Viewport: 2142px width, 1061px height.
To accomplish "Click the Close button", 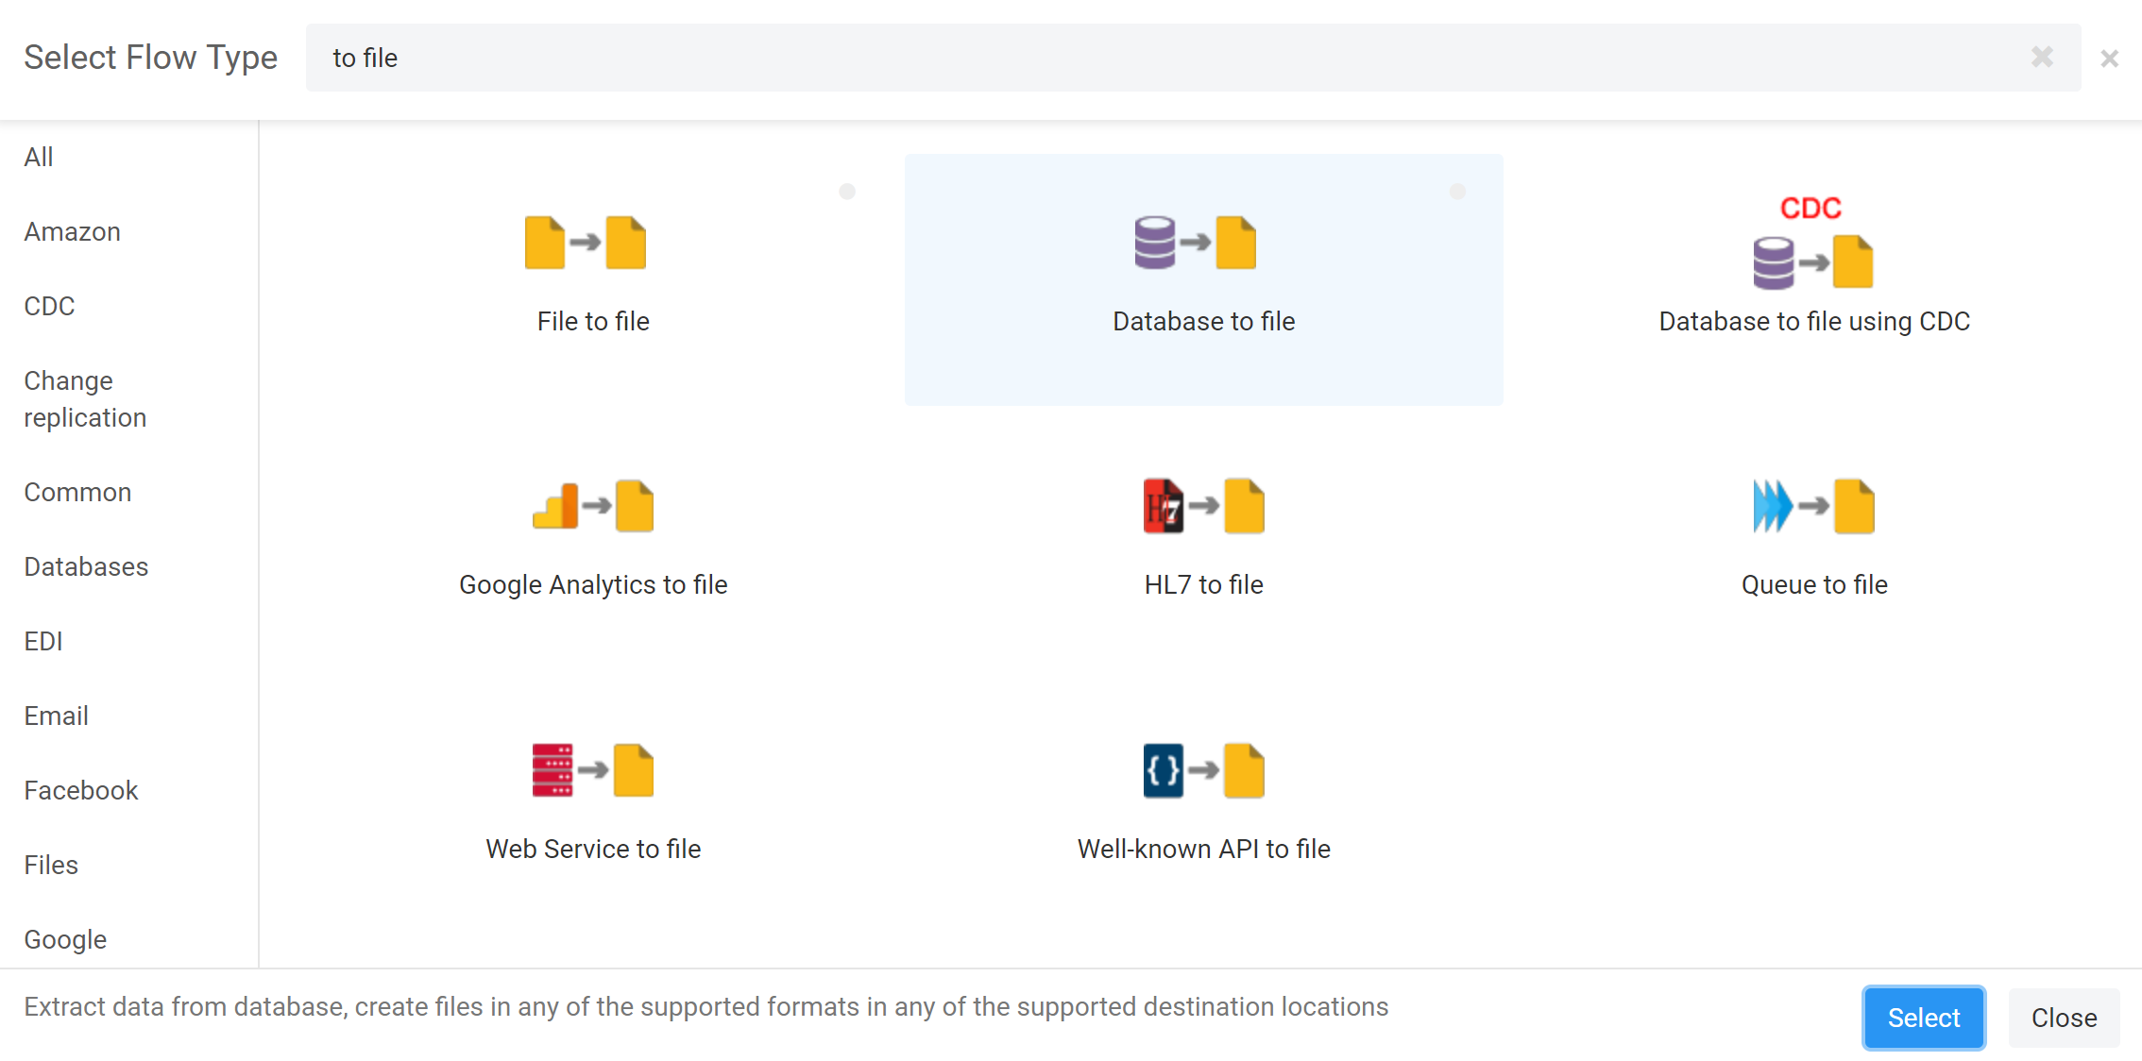I will point(2064,1018).
